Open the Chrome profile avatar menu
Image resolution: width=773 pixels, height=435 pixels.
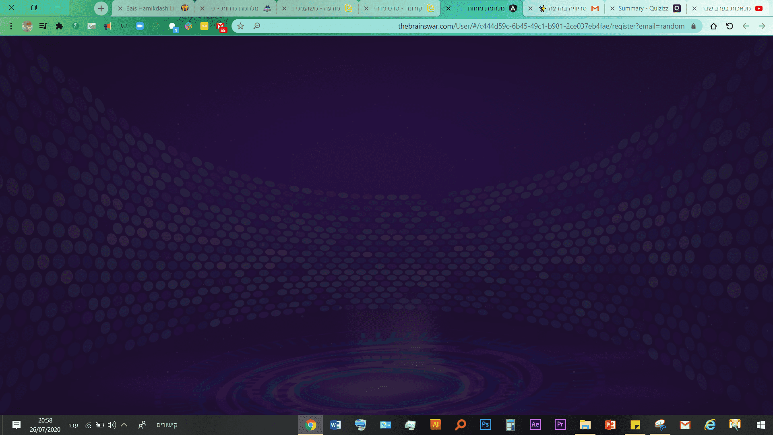(x=27, y=26)
